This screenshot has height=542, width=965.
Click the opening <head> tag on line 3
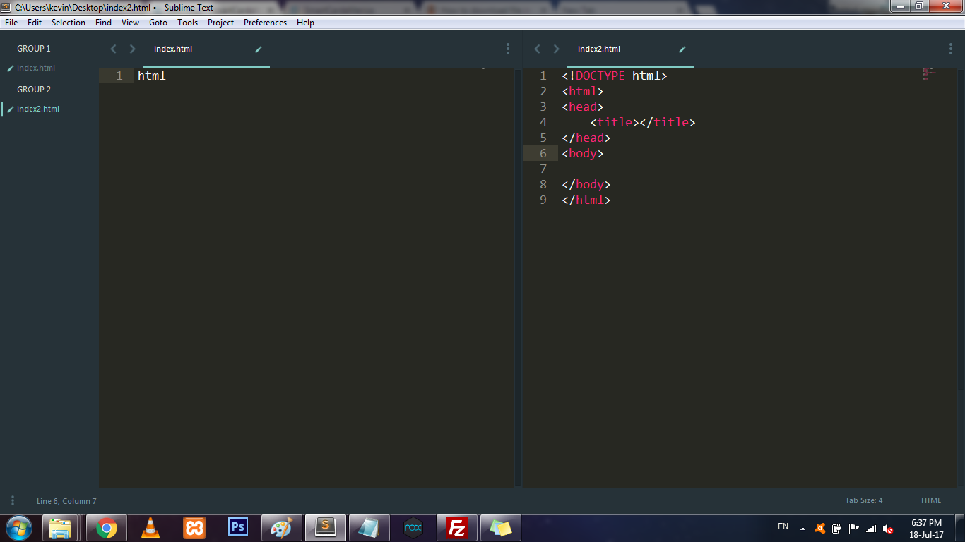[583, 107]
